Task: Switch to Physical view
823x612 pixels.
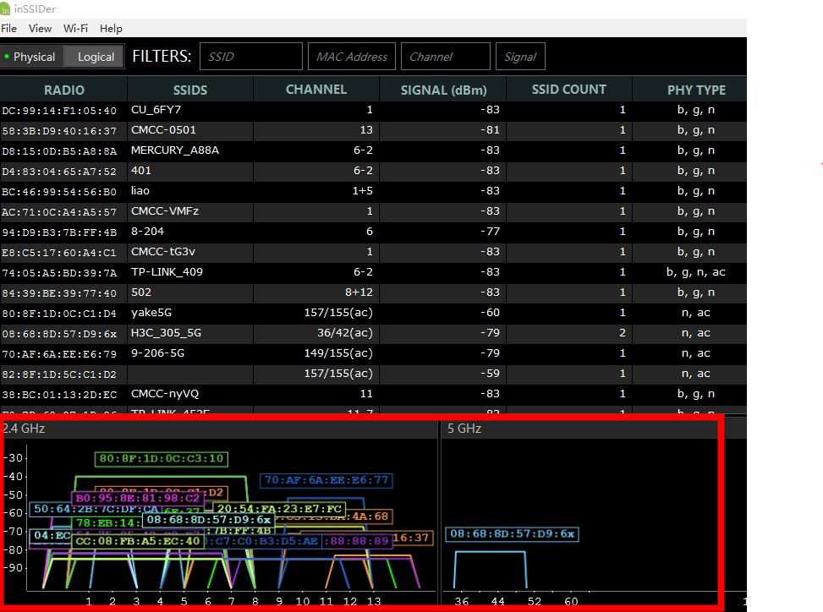Action: click(31, 57)
